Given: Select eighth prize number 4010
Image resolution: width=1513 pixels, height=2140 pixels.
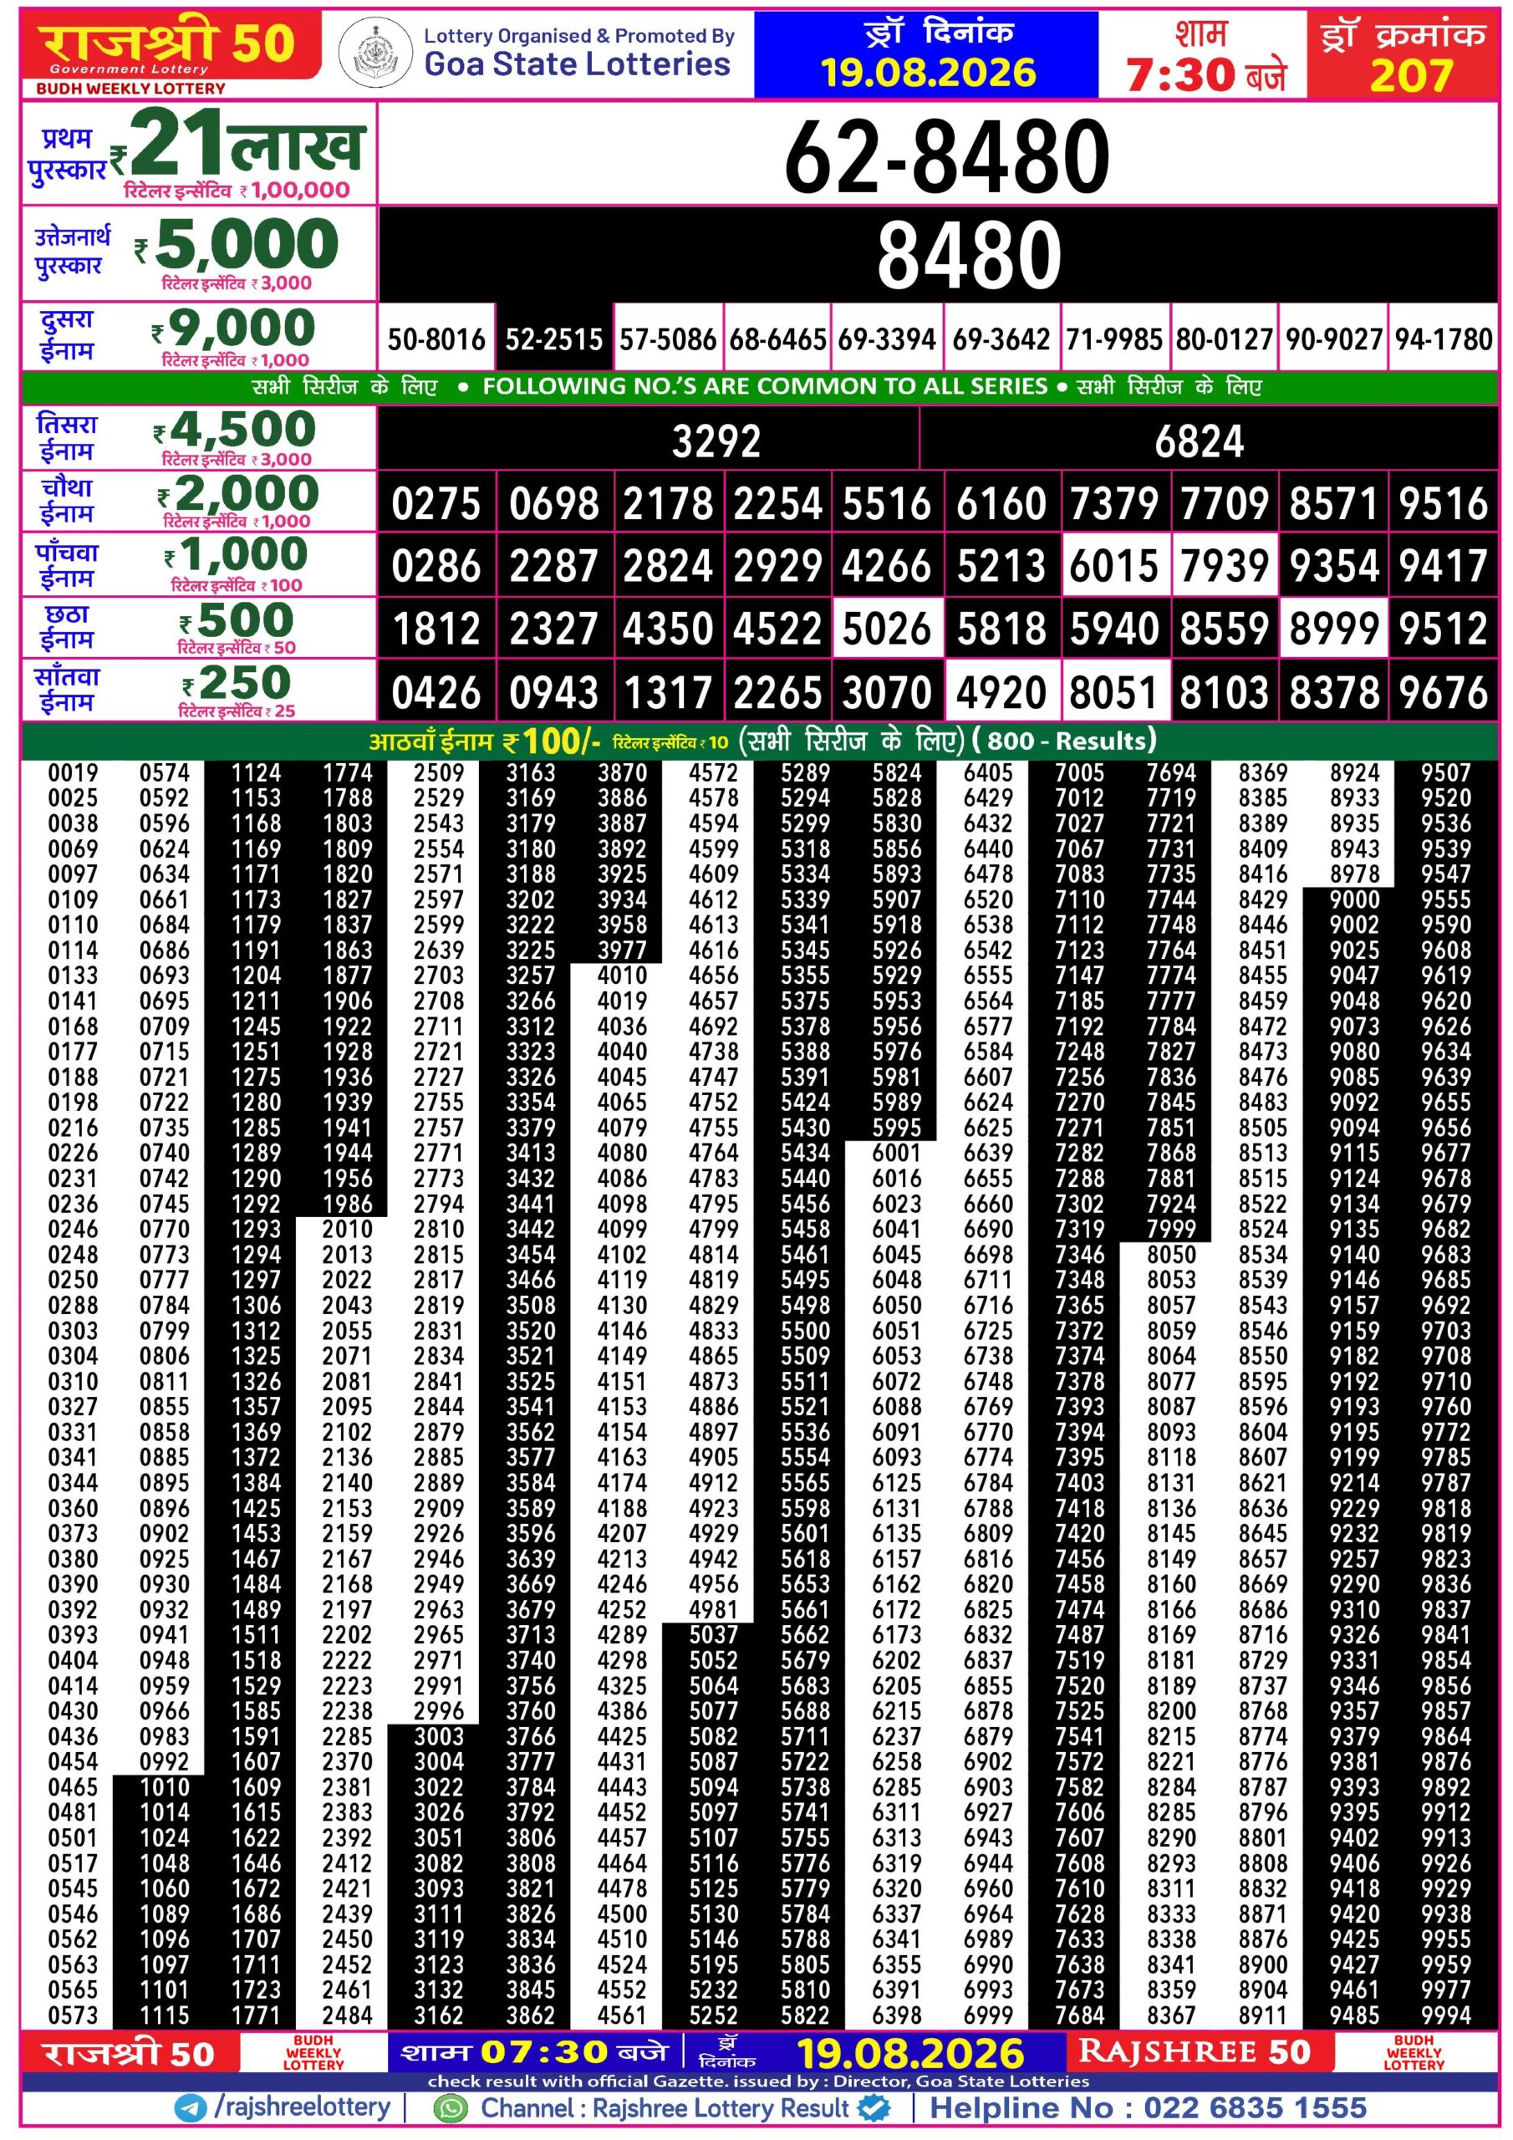Looking at the screenshot, I should 622,976.
